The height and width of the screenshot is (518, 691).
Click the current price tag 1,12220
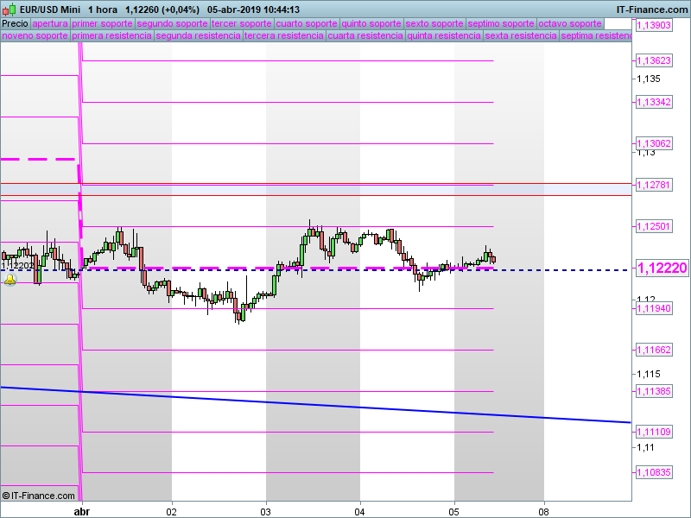click(x=661, y=268)
